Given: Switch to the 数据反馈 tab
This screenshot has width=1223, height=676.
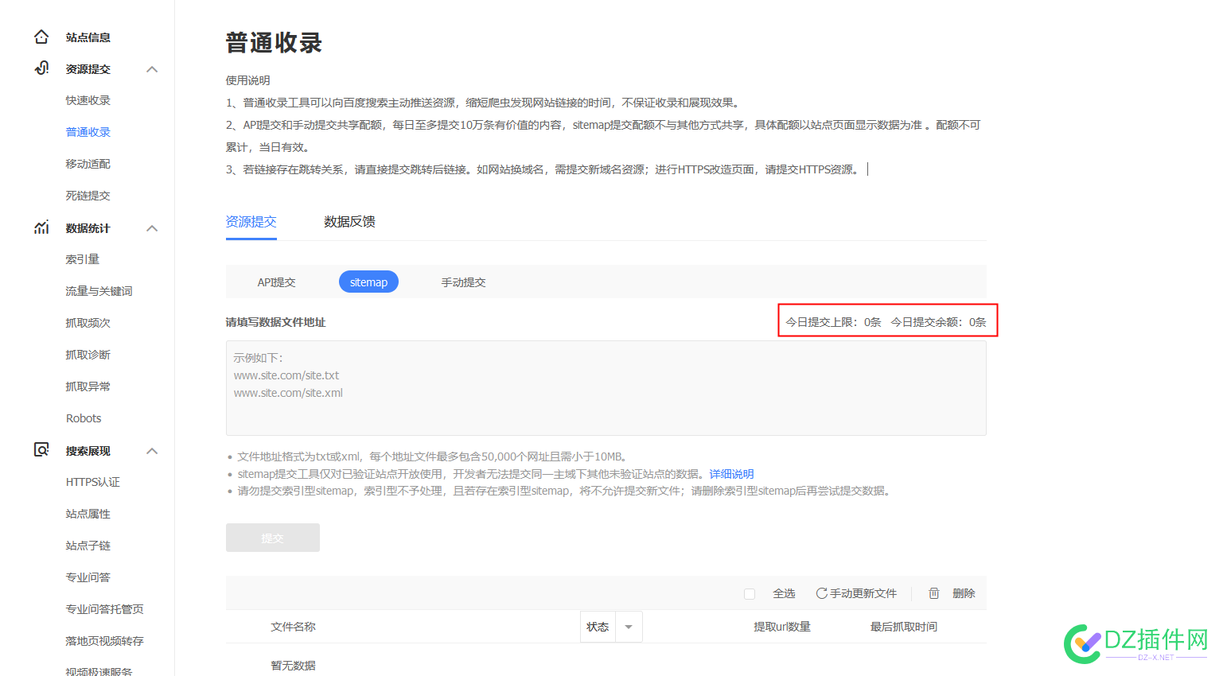Looking at the screenshot, I should click(349, 222).
